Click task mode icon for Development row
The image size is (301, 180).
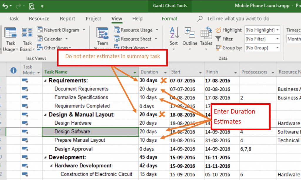click(25, 158)
